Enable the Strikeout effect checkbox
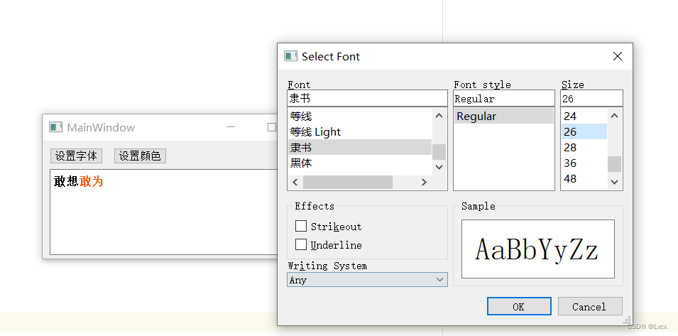This screenshot has width=678, height=336. point(301,226)
